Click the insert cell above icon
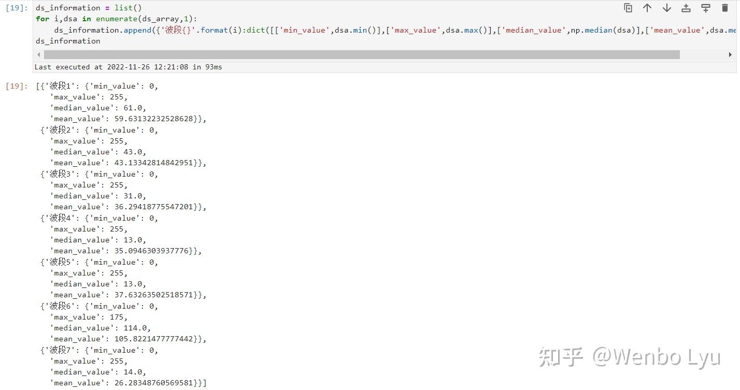This screenshot has height=390, width=740. click(x=686, y=8)
